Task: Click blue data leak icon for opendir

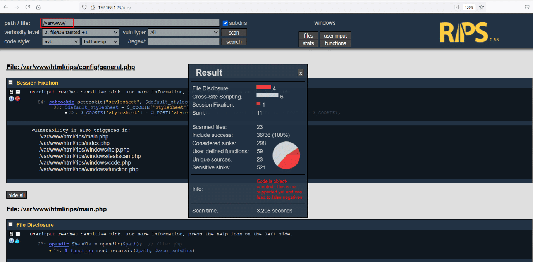Action: point(17,241)
